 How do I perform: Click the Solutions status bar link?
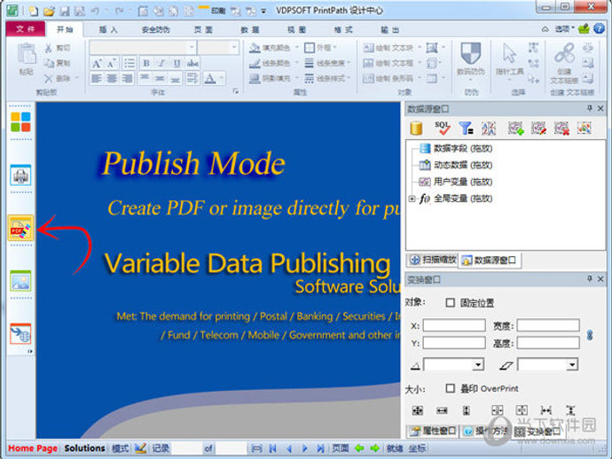coord(84,448)
